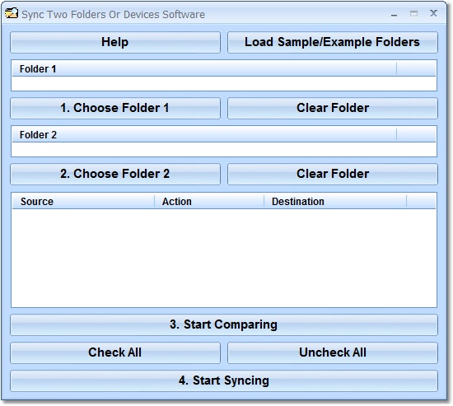Load Sample/Example Folders
This screenshot has width=453, height=406.
[333, 42]
